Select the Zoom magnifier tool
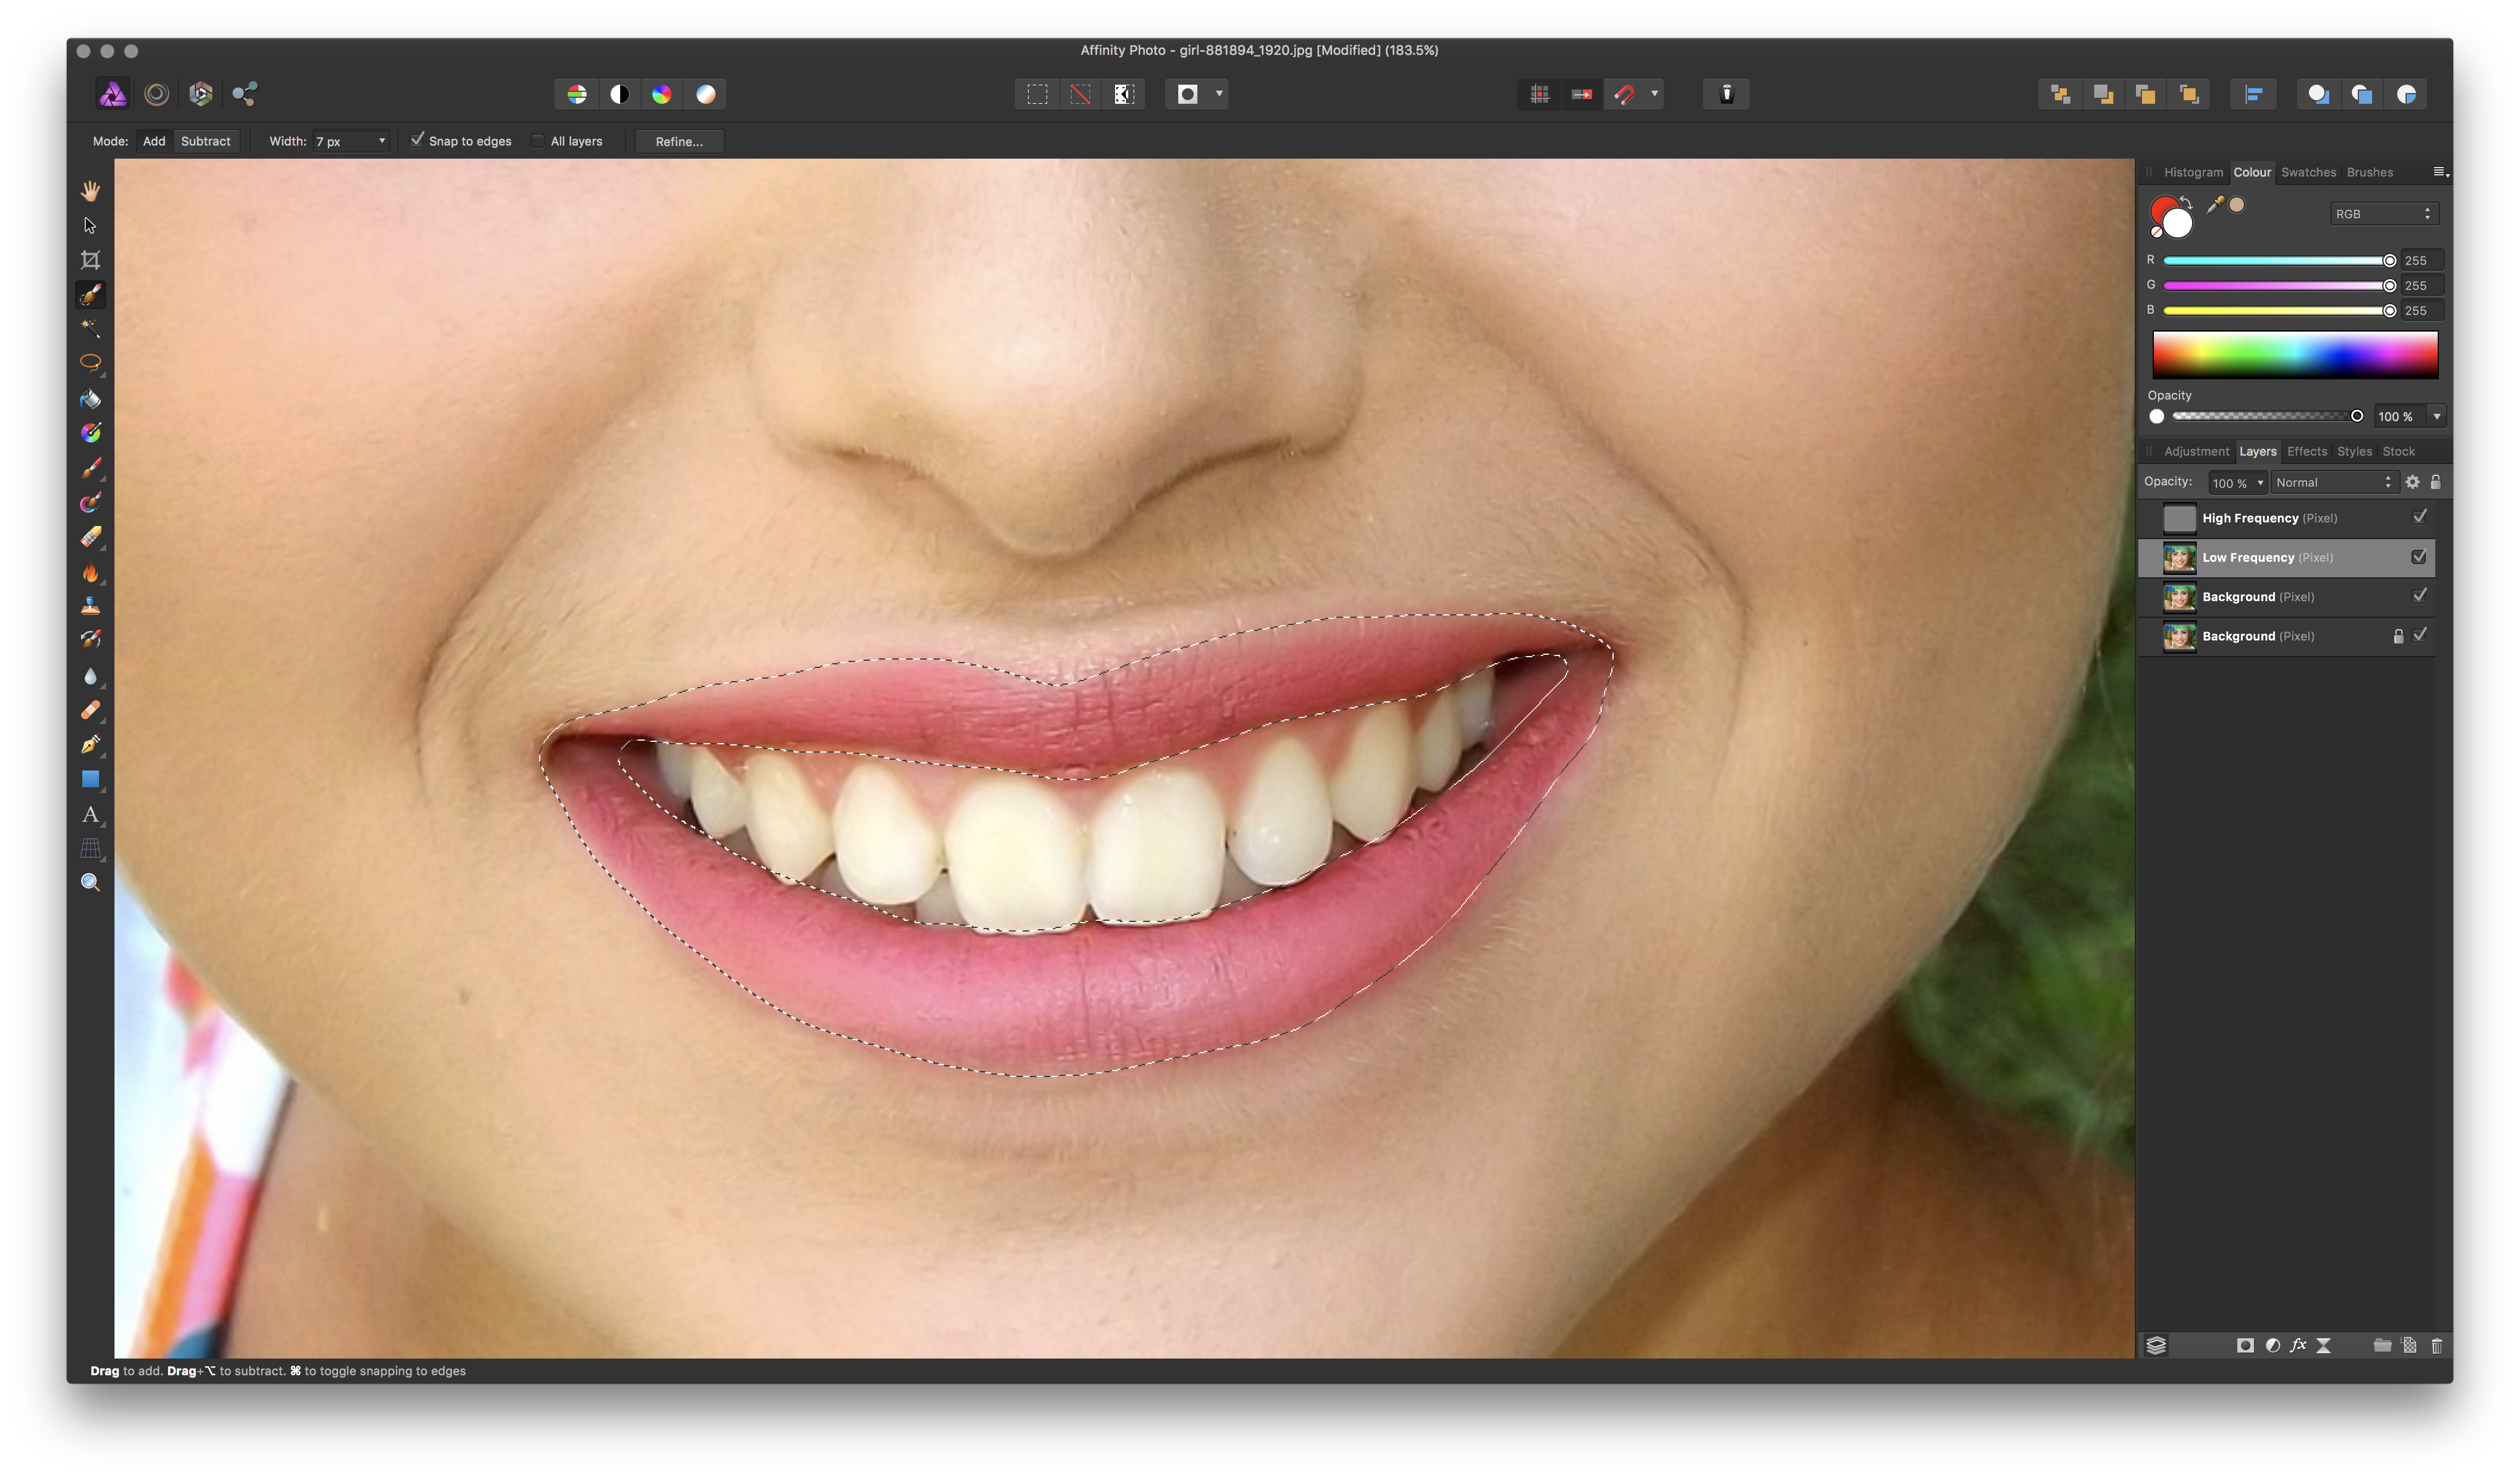 click(x=90, y=882)
